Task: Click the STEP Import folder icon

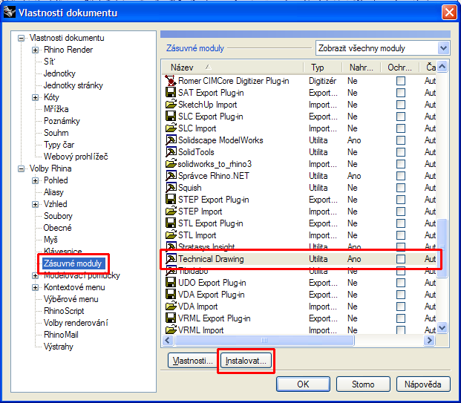Action: point(171,212)
